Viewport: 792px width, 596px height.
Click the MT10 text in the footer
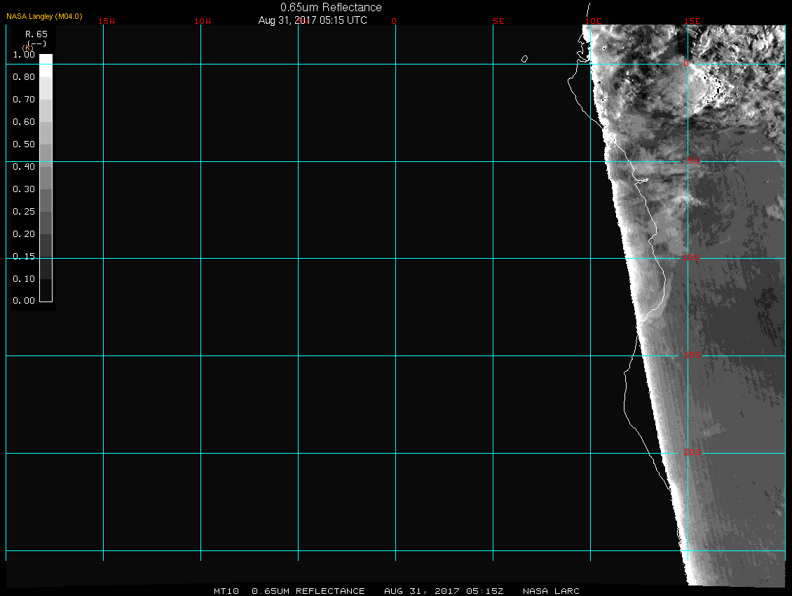(226, 591)
